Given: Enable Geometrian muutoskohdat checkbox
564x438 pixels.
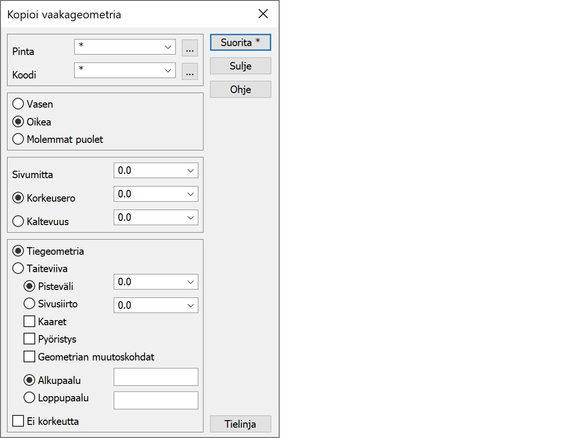Looking at the screenshot, I should pos(30,357).
